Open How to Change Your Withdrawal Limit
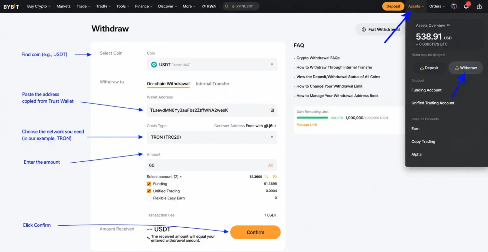The image size is (488, 252). pos(329,86)
